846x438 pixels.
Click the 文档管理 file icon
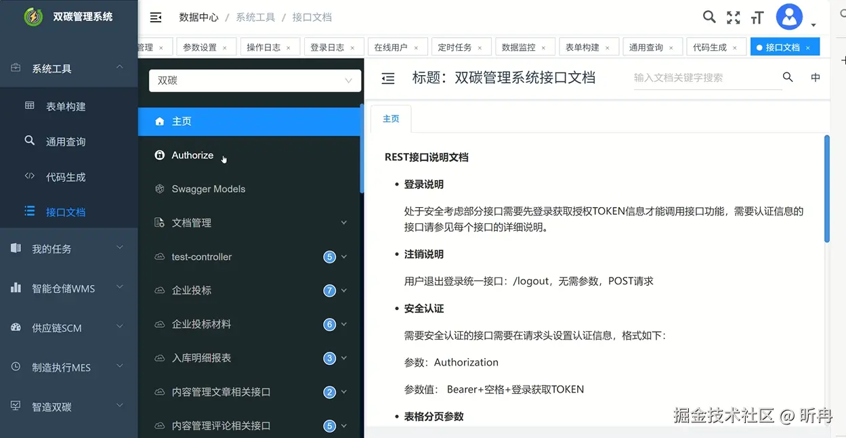pos(160,223)
